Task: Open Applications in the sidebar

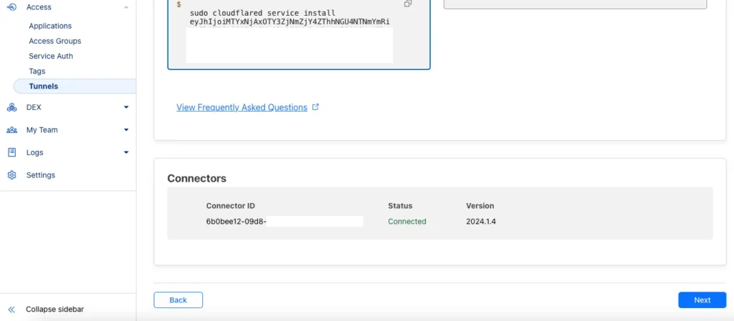Action: (50, 26)
